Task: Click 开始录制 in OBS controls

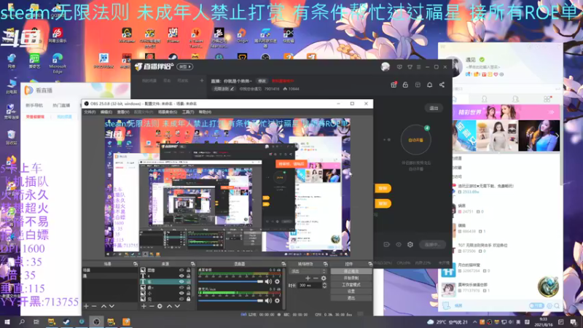Action: click(x=351, y=278)
